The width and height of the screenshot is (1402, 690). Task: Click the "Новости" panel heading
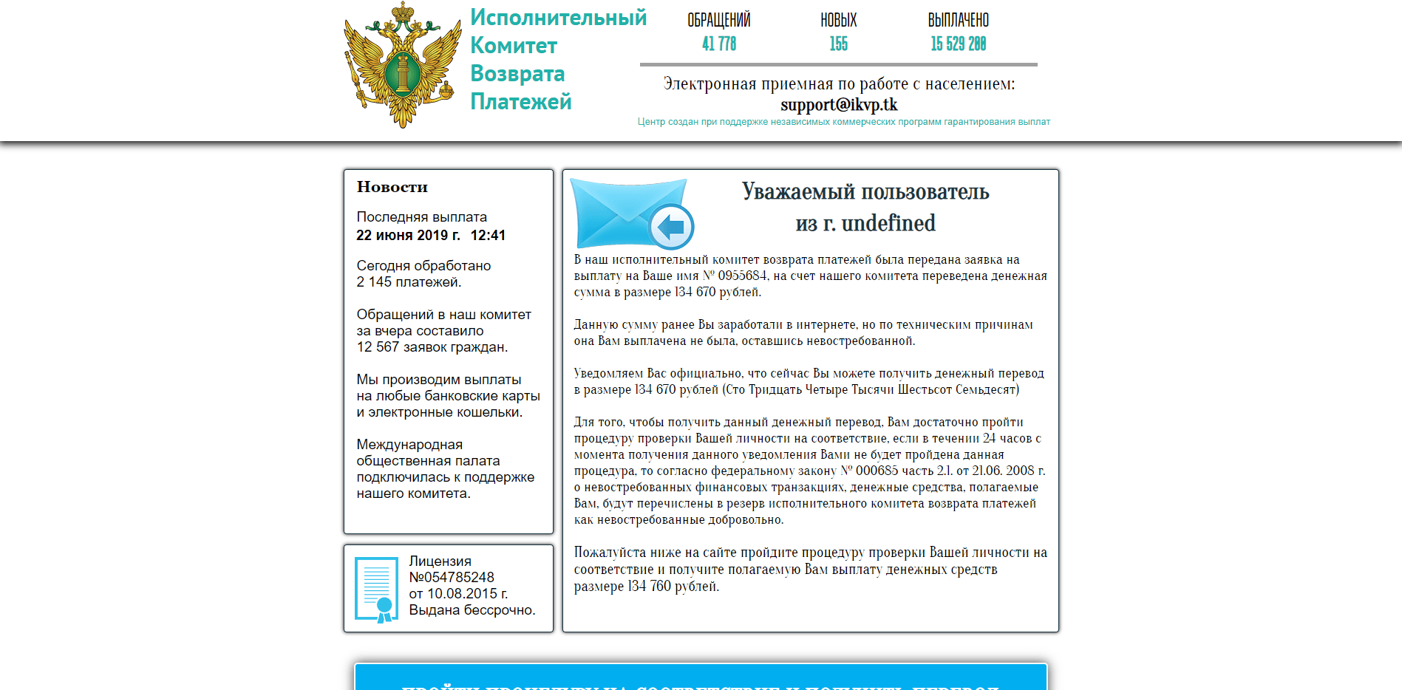(392, 187)
